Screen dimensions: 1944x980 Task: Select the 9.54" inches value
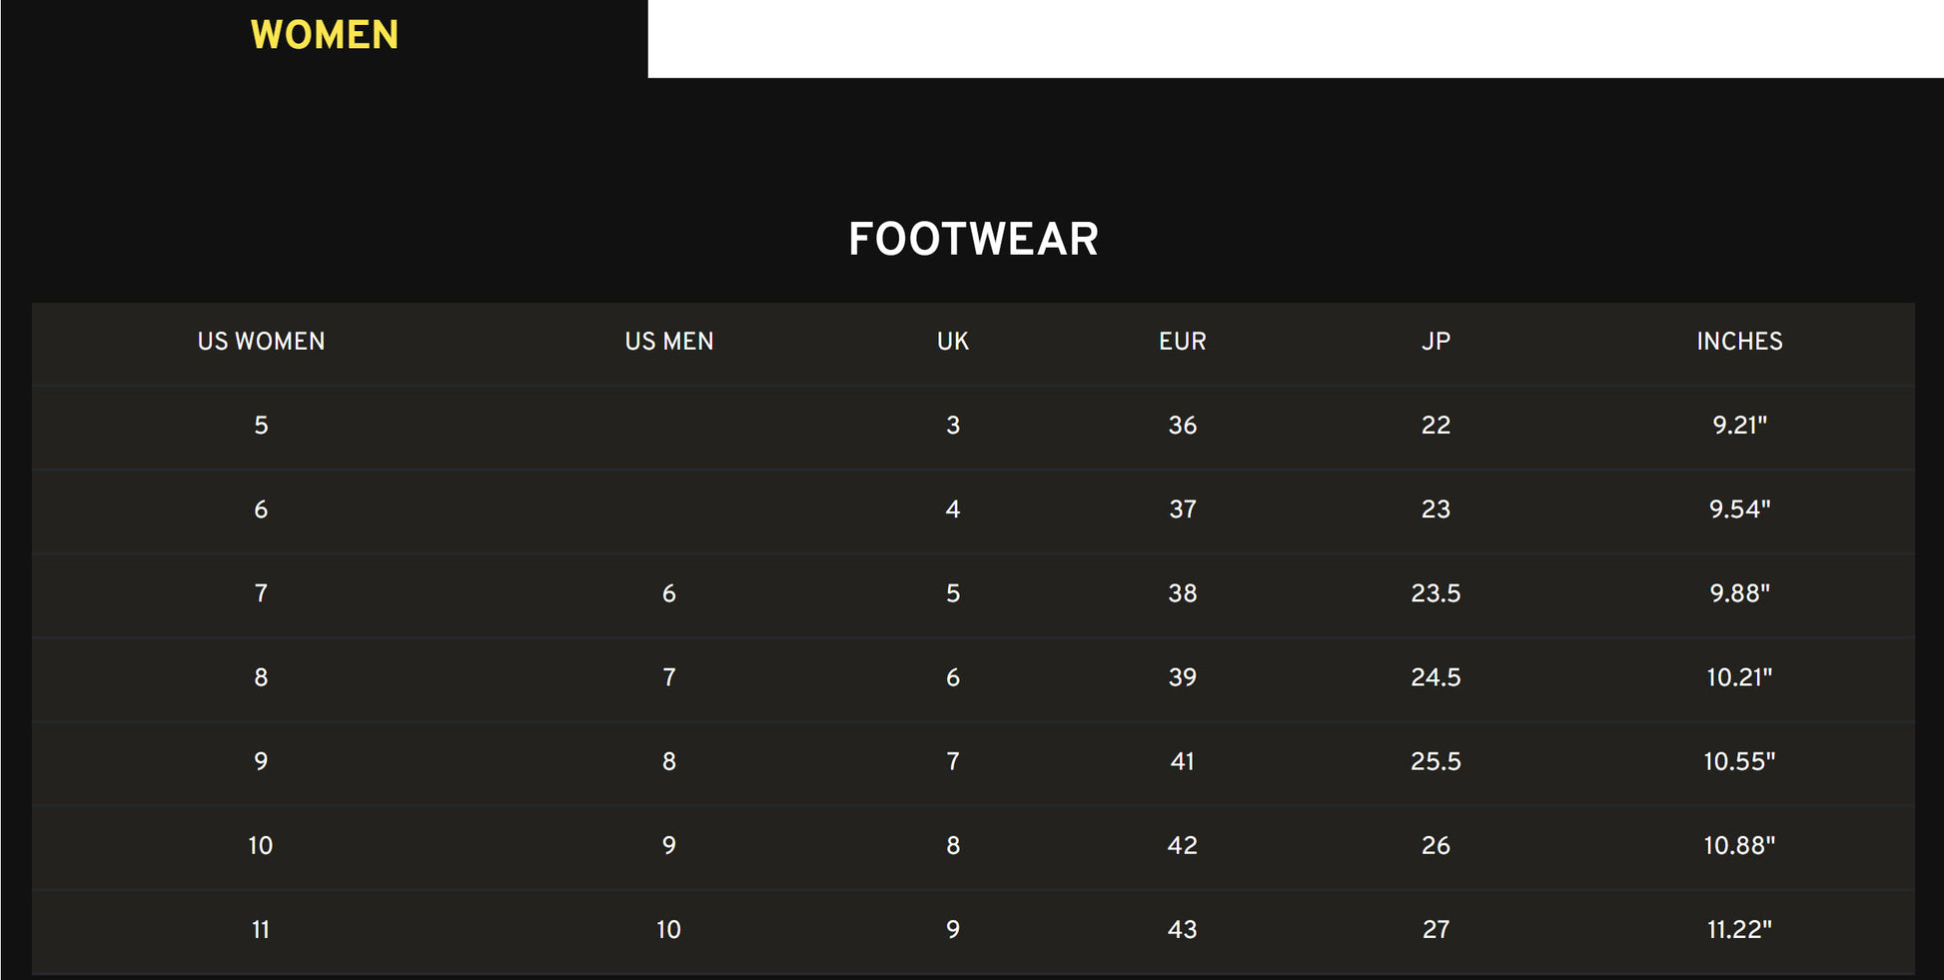(x=1739, y=509)
